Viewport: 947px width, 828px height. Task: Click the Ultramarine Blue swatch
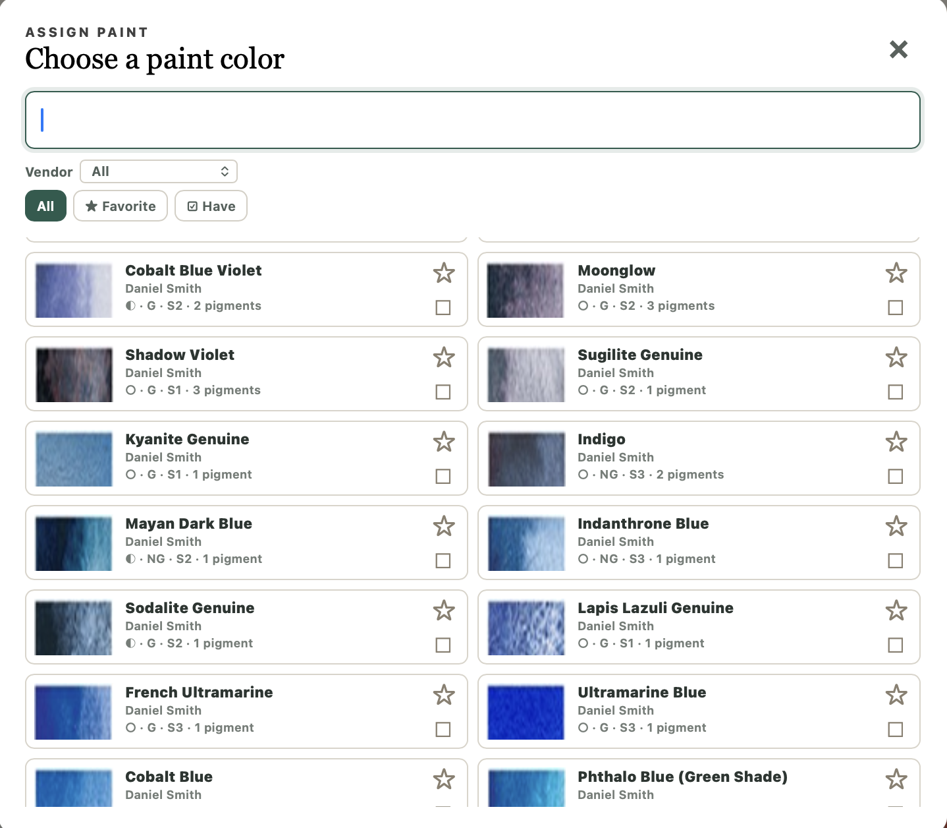pyautogui.click(x=526, y=712)
